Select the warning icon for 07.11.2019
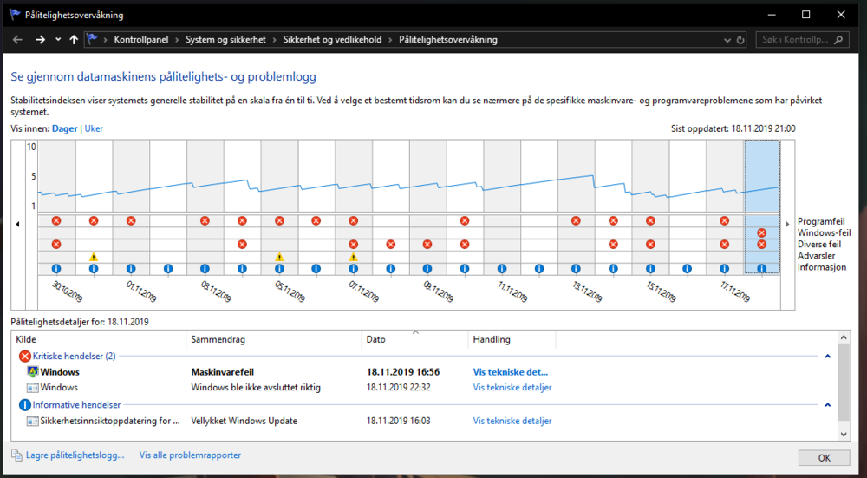 (x=354, y=257)
